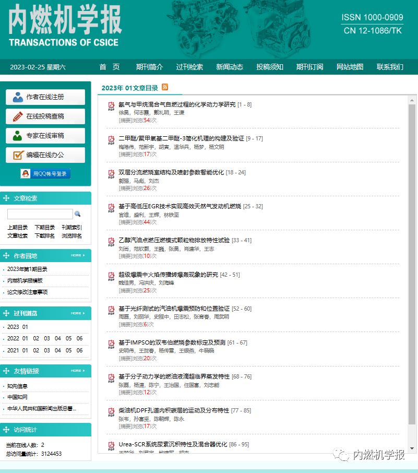Open 专家在线审稿 button
Screen dimensions: 418x473
[45, 136]
